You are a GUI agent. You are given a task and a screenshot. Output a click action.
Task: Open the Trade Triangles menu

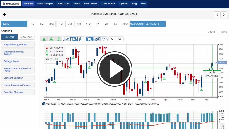(45, 4)
